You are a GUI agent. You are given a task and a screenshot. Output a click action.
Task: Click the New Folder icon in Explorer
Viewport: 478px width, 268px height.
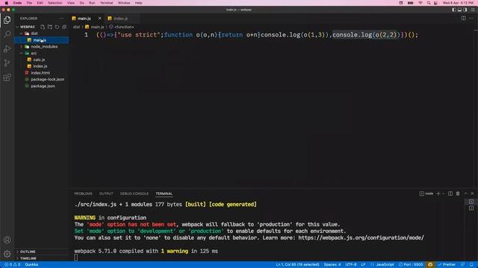[50, 27]
